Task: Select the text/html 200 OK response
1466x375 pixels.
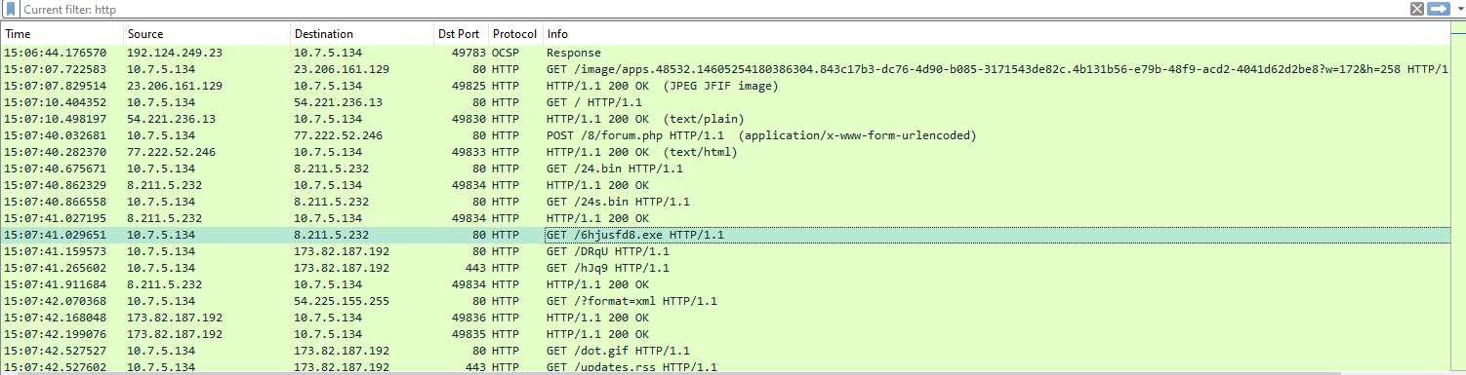Action: (725, 152)
